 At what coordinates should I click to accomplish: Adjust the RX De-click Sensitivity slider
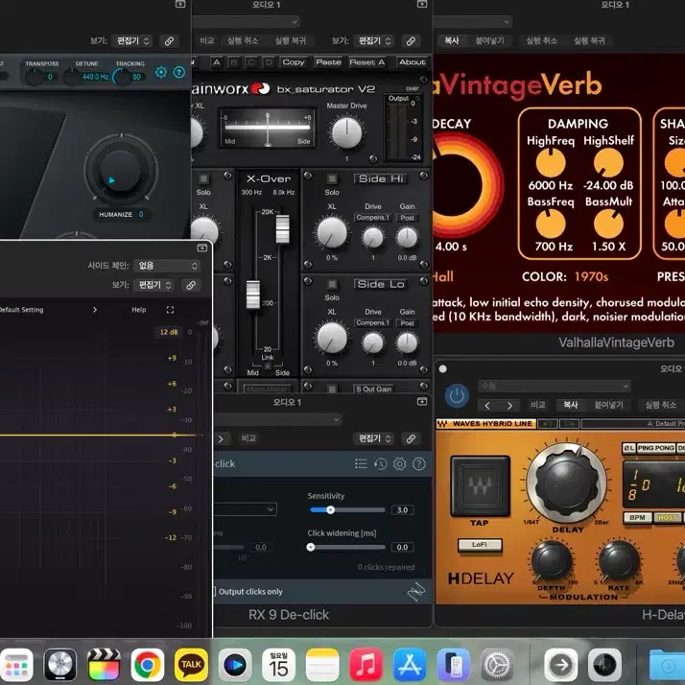(x=347, y=509)
